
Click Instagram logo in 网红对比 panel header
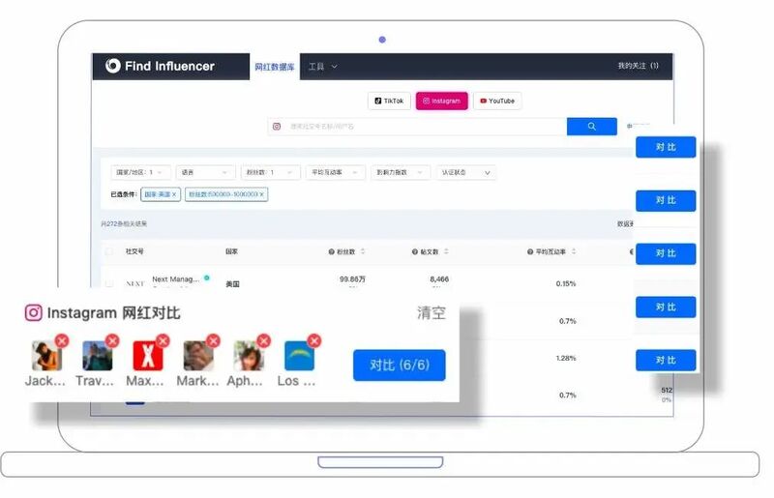point(34,312)
